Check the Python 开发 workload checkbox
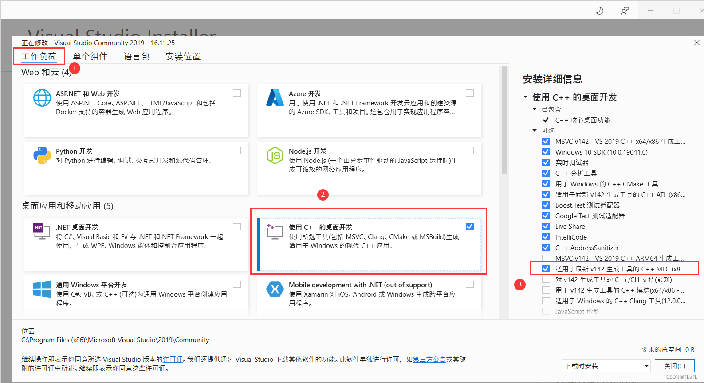The image size is (704, 383). click(237, 151)
